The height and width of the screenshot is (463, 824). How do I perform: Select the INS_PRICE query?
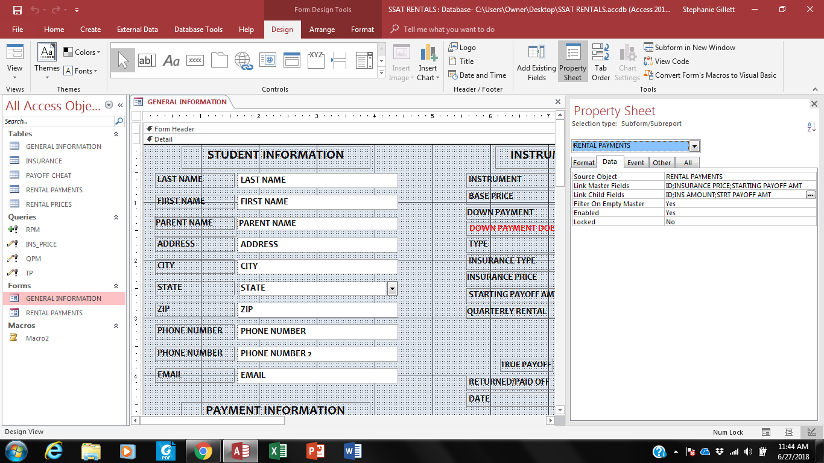click(41, 244)
